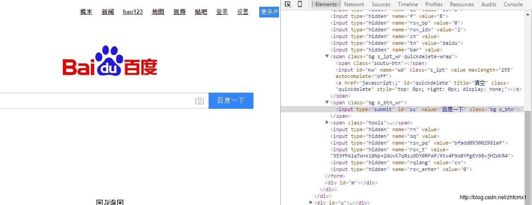Image resolution: width=532 pixels, height=205 pixels.
Task: Select hidden input name="rsv_t" line
Action: coord(422,153)
